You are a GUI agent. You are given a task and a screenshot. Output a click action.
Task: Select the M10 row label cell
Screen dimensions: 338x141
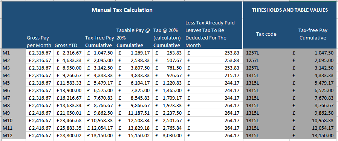14,121
